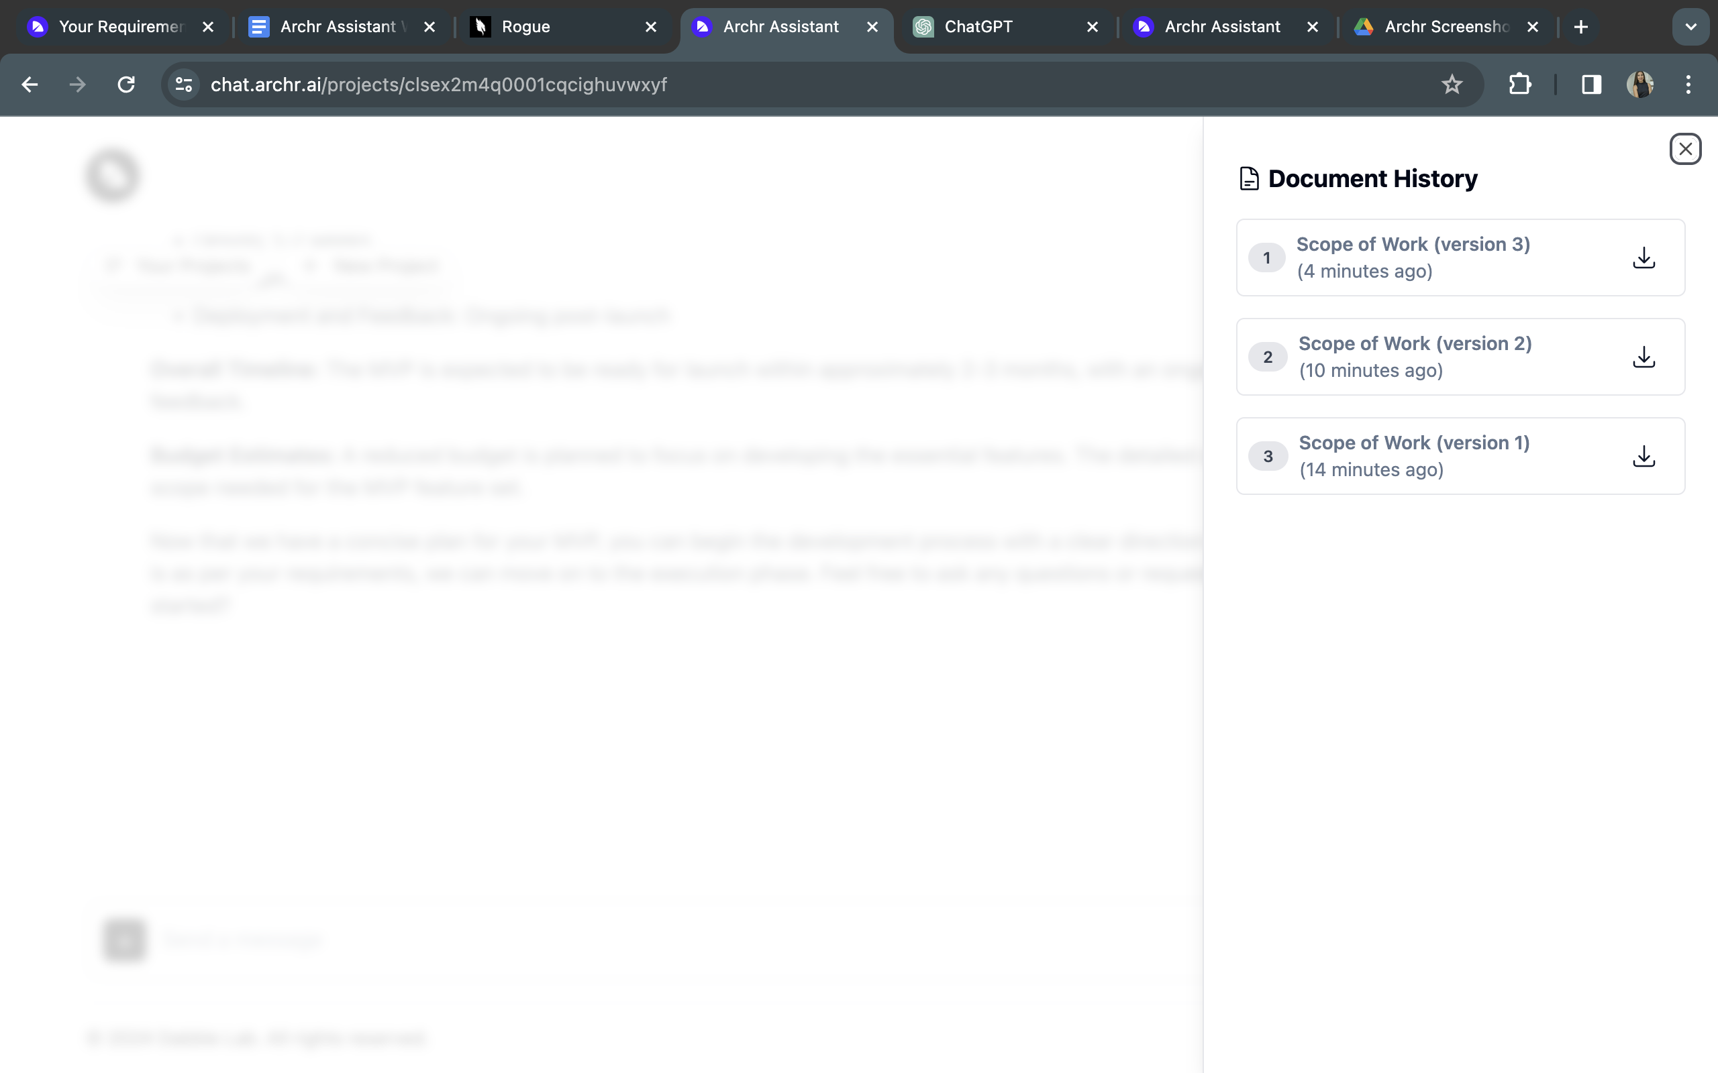Open Chrome three-dot menu
Viewport: 1718px width, 1073px height.
tap(1688, 84)
